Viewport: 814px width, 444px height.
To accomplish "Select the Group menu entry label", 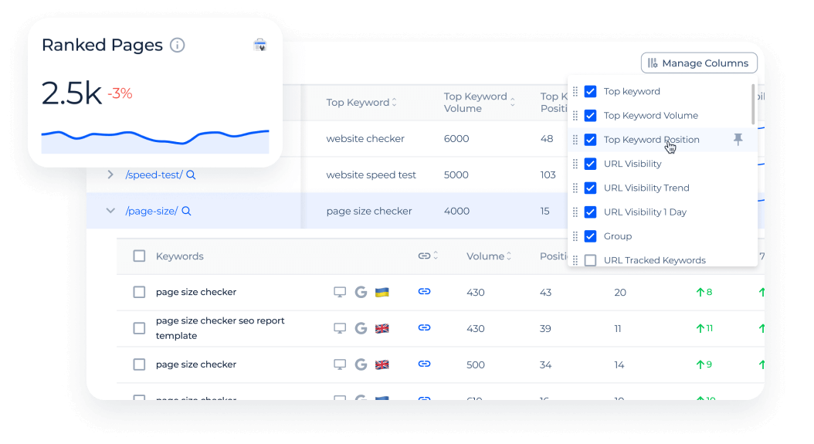I will tap(618, 236).
